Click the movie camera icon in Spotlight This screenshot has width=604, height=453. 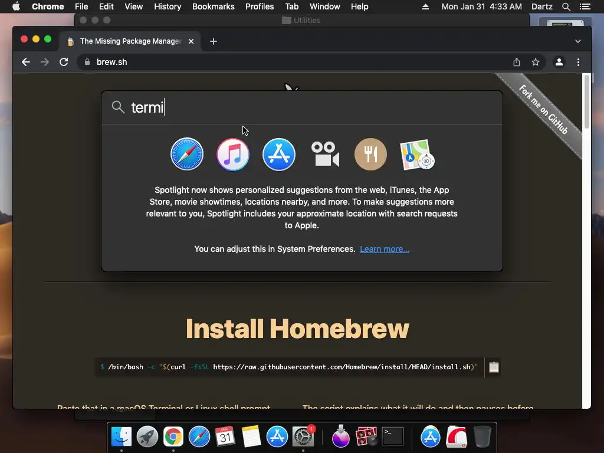tap(325, 154)
